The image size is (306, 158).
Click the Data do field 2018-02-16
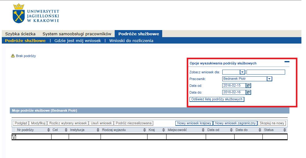[234, 92]
